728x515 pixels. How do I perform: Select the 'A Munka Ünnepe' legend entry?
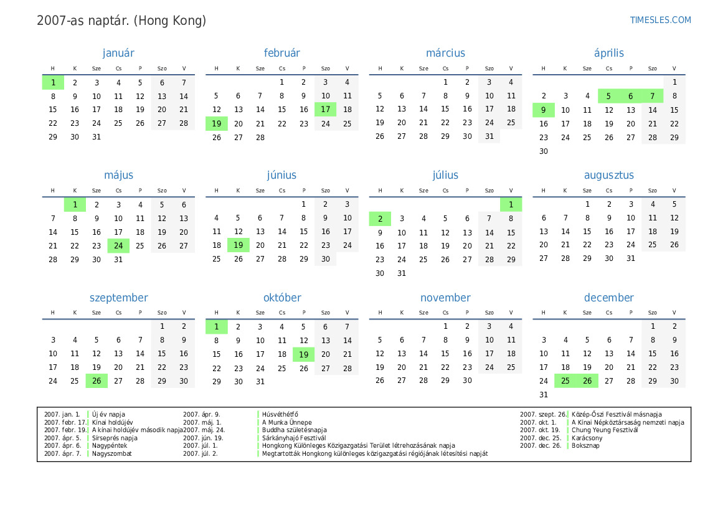click(x=287, y=423)
